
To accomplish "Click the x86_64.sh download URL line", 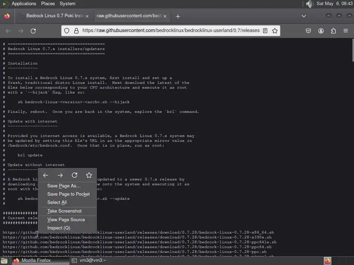I will (x=138, y=232).
